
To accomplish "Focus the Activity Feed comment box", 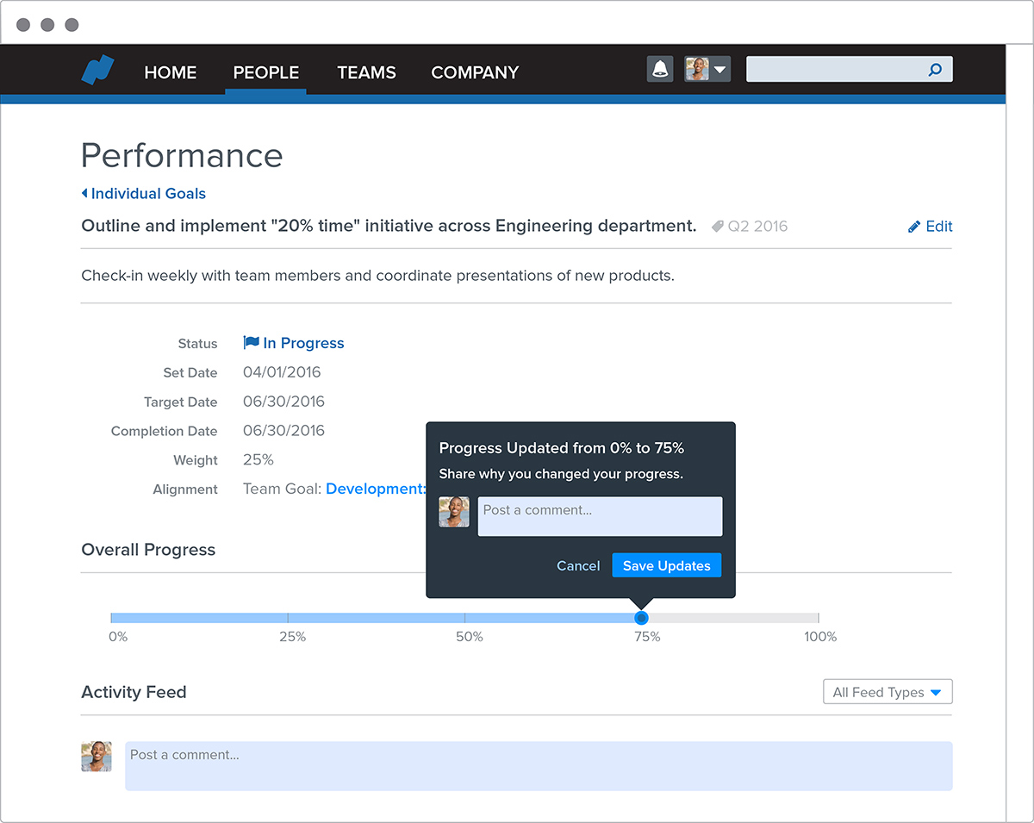I will pyautogui.click(x=539, y=766).
